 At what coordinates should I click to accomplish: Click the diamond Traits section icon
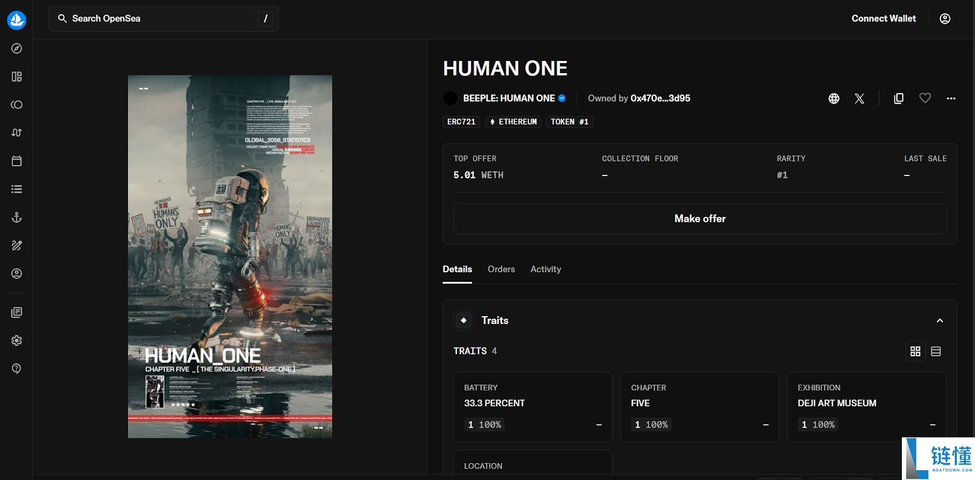pyautogui.click(x=464, y=320)
